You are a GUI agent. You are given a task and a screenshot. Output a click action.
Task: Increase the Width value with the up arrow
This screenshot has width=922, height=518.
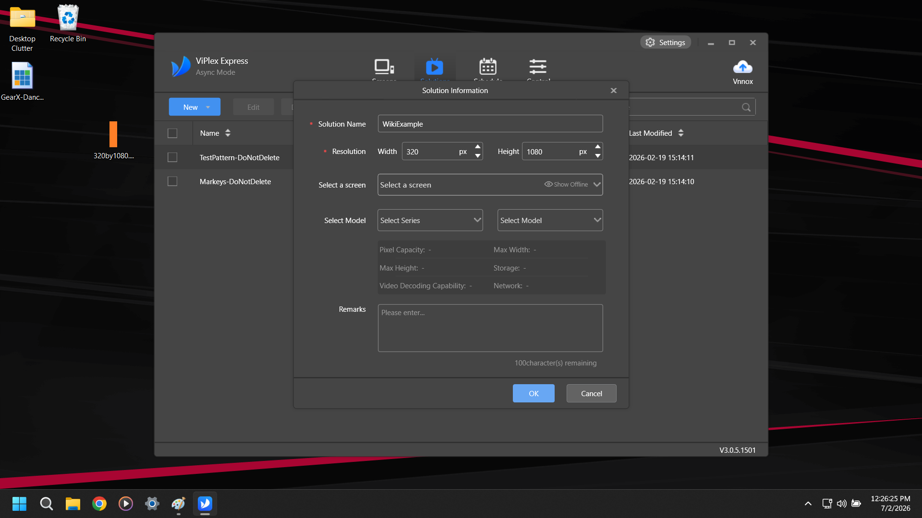(478, 147)
